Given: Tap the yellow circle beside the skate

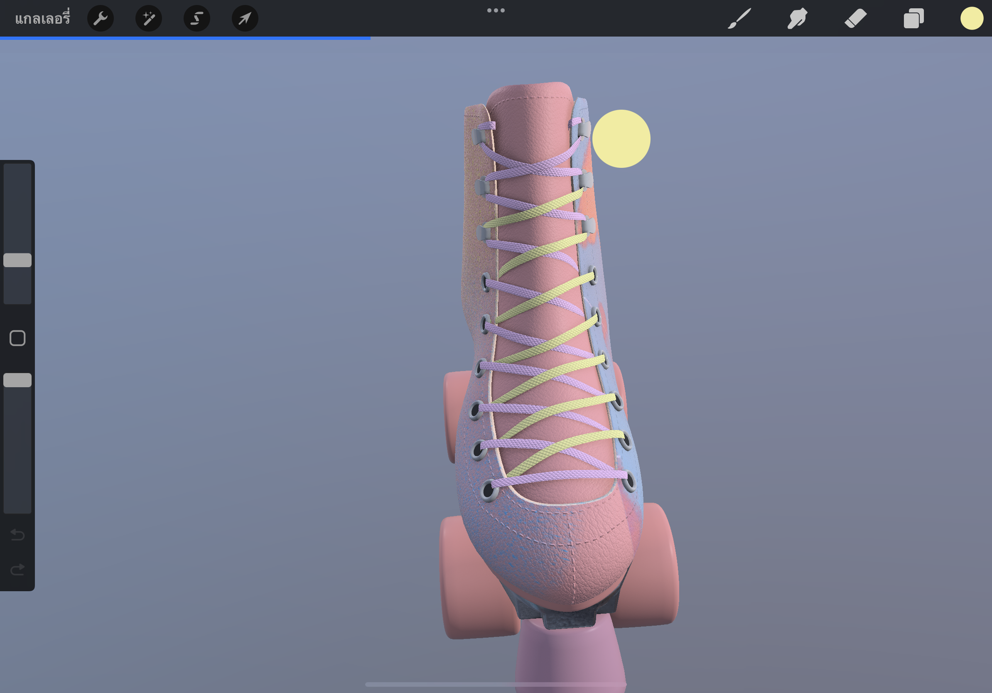Looking at the screenshot, I should 621,139.
